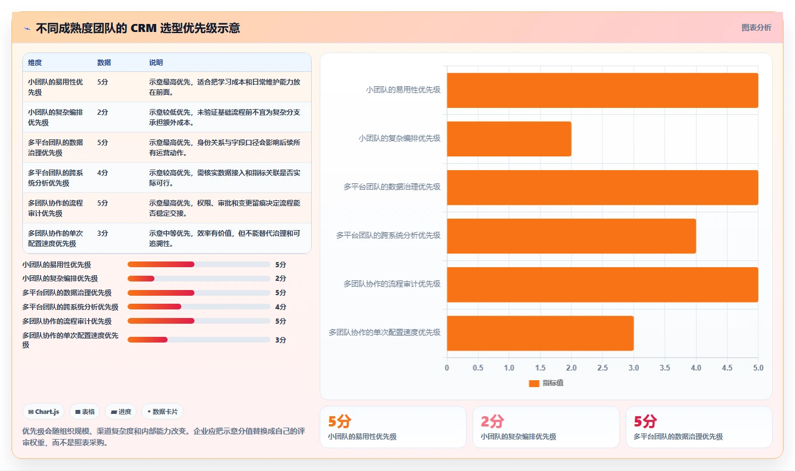Click the 指标值 legend label text
Viewport: 795px width, 471px height.
coord(553,383)
